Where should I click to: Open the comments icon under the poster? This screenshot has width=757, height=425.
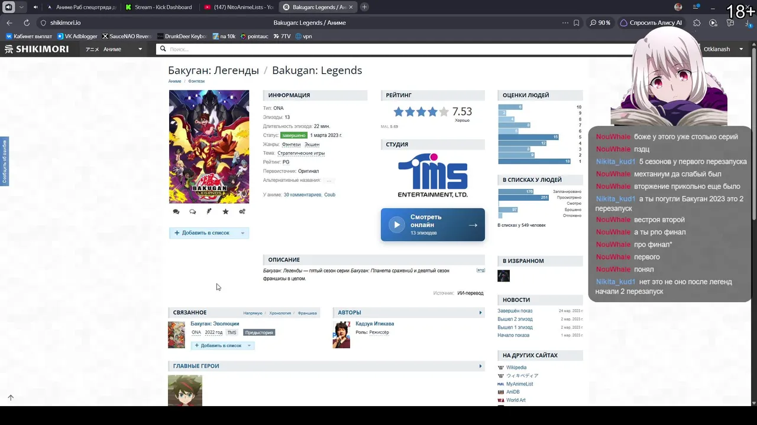pyautogui.click(x=176, y=211)
